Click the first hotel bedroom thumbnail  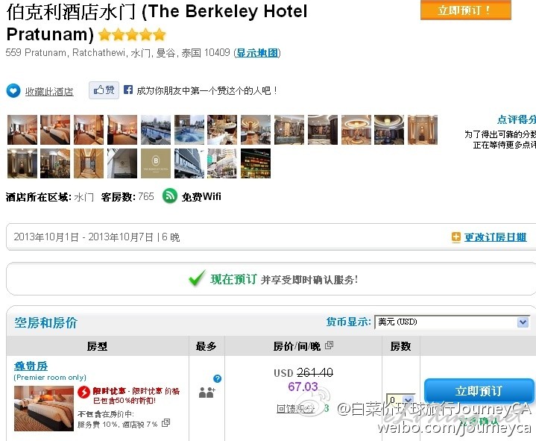[22, 130]
